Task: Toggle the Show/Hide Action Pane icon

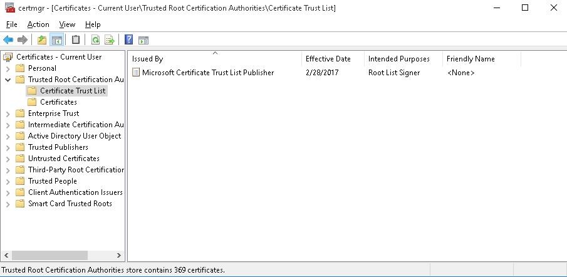Action: (x=143, y=40)
